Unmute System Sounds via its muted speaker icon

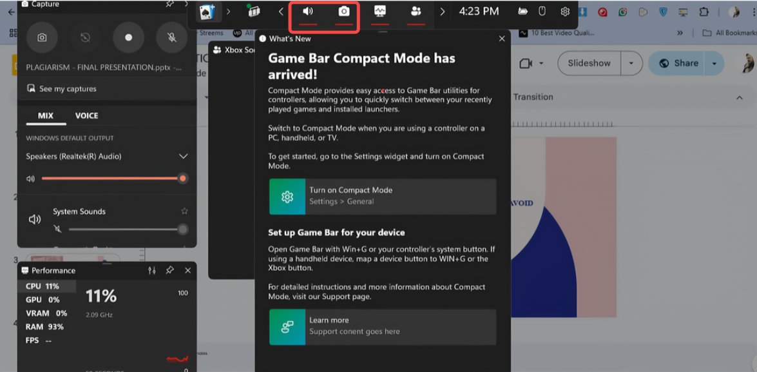pos(58,229)
